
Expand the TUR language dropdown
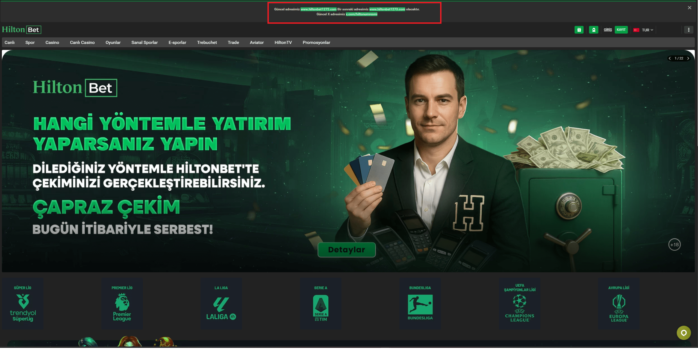coord(647,30)
